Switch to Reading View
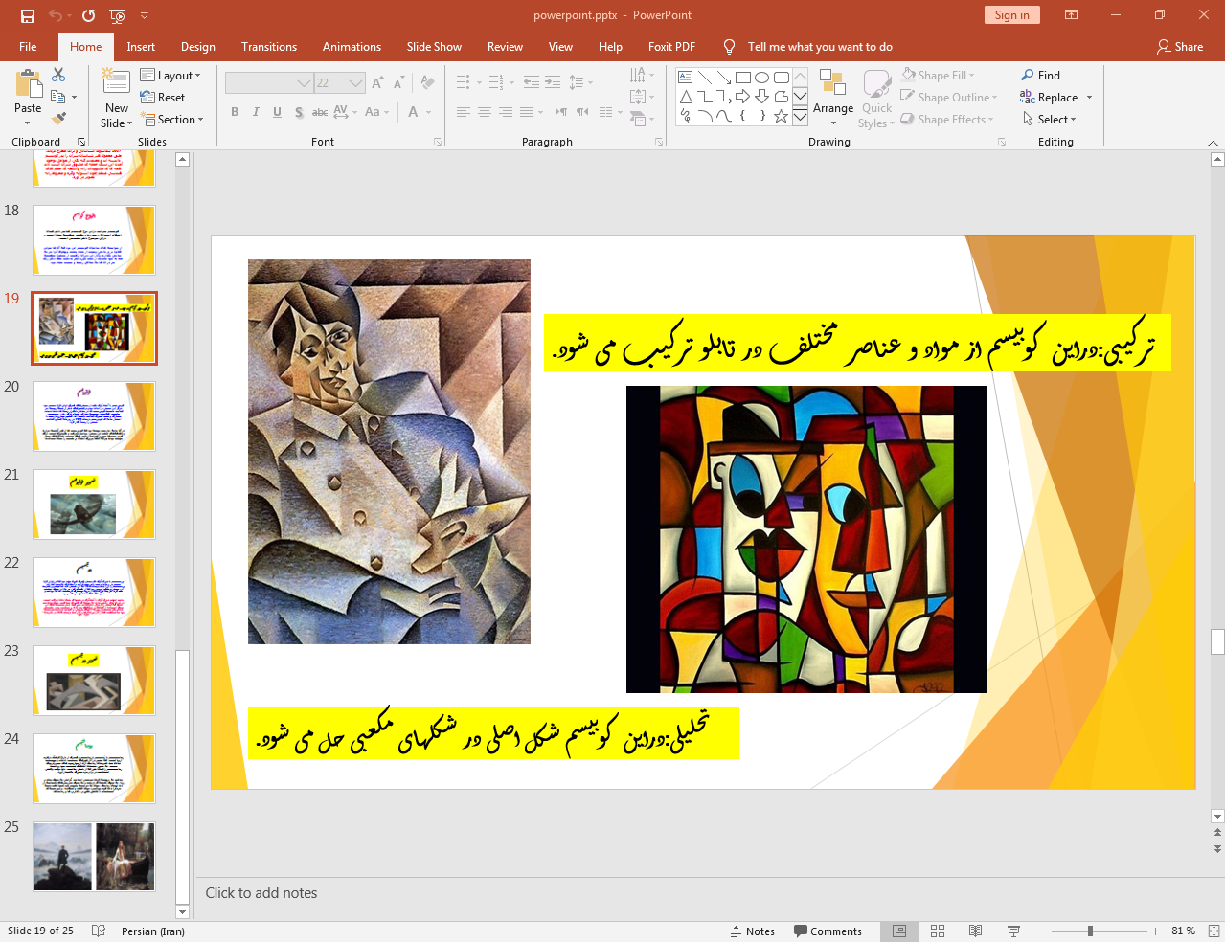This screenshot has width=1225, height=942. 975,931
